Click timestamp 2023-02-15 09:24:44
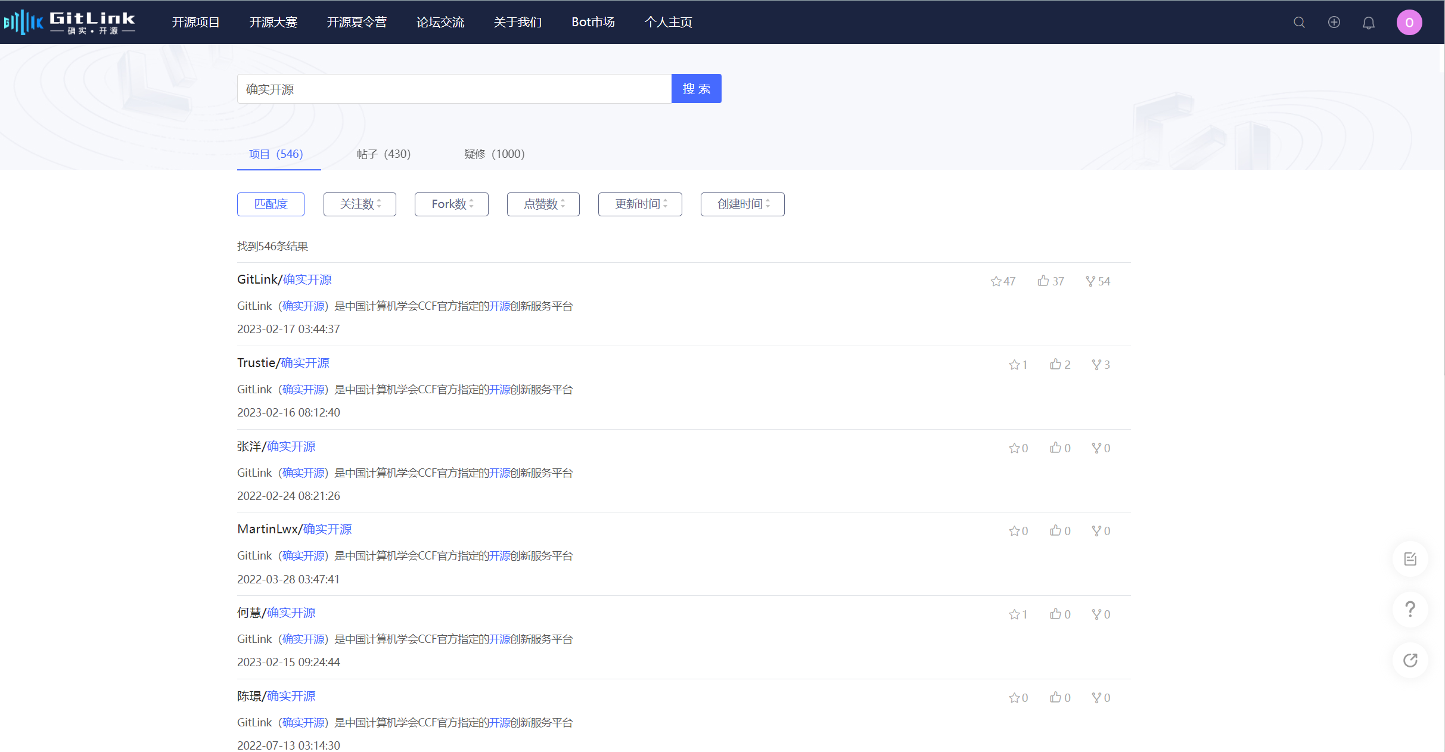 (288, 662)
